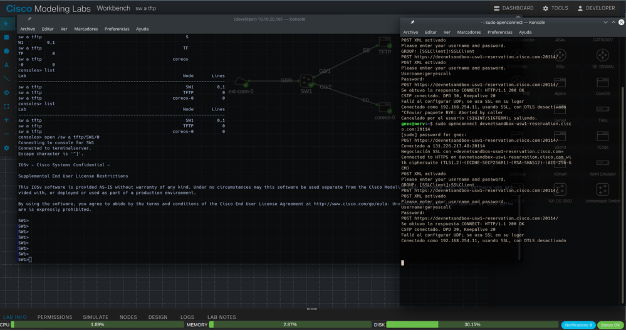The height and width of the screenshot is (330, 626).
Task: Click the G0/2 interface label
Action: 325,87
